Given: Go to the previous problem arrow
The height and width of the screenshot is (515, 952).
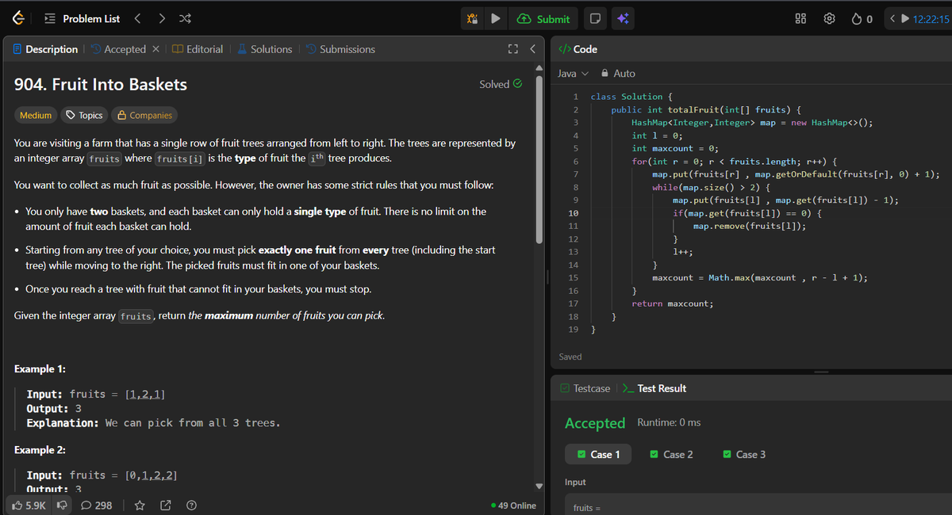Looking at the screenshot, I should point(137,18).
